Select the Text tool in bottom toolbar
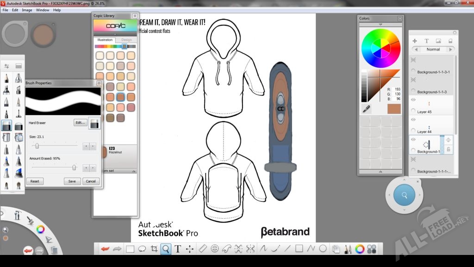This screenshot has height=267, width=474. click(178, 249)
